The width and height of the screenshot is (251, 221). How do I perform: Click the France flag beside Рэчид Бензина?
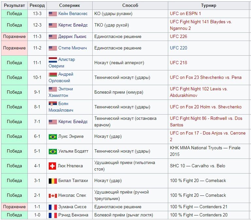pos(53,215)
